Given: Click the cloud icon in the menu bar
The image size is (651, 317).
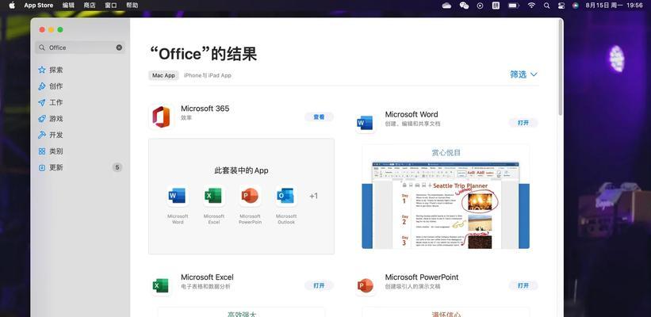Looking at the screenshot, I should pos(446,6).
